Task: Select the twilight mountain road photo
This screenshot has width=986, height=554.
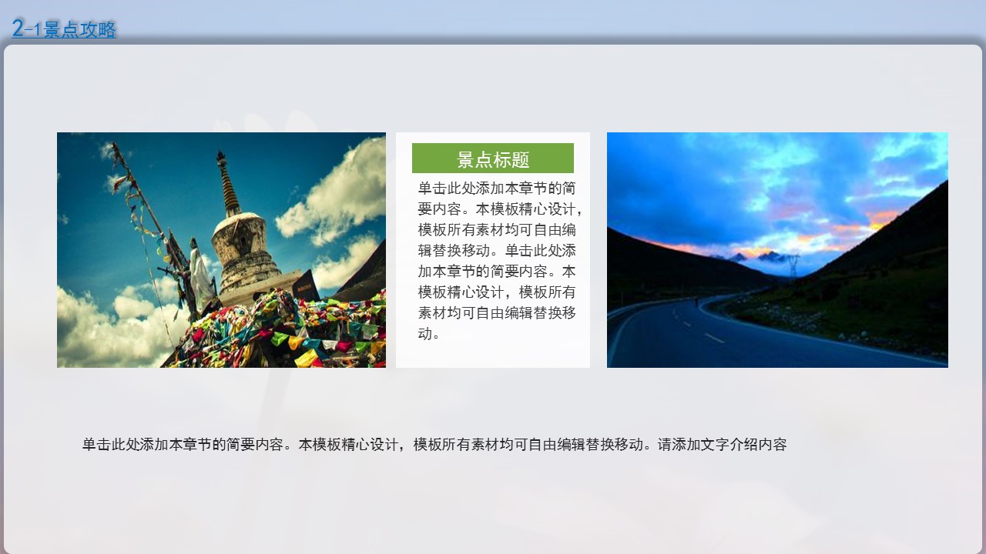Action: pos(776,250)
